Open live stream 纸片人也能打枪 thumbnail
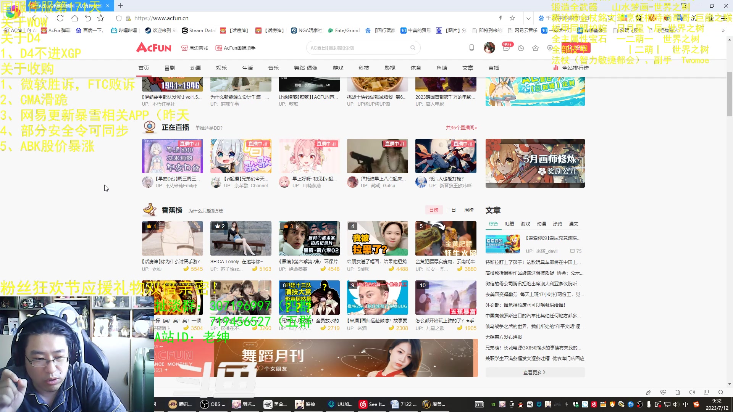This screenshot has height=412, width=733. (x=446, y=156)
